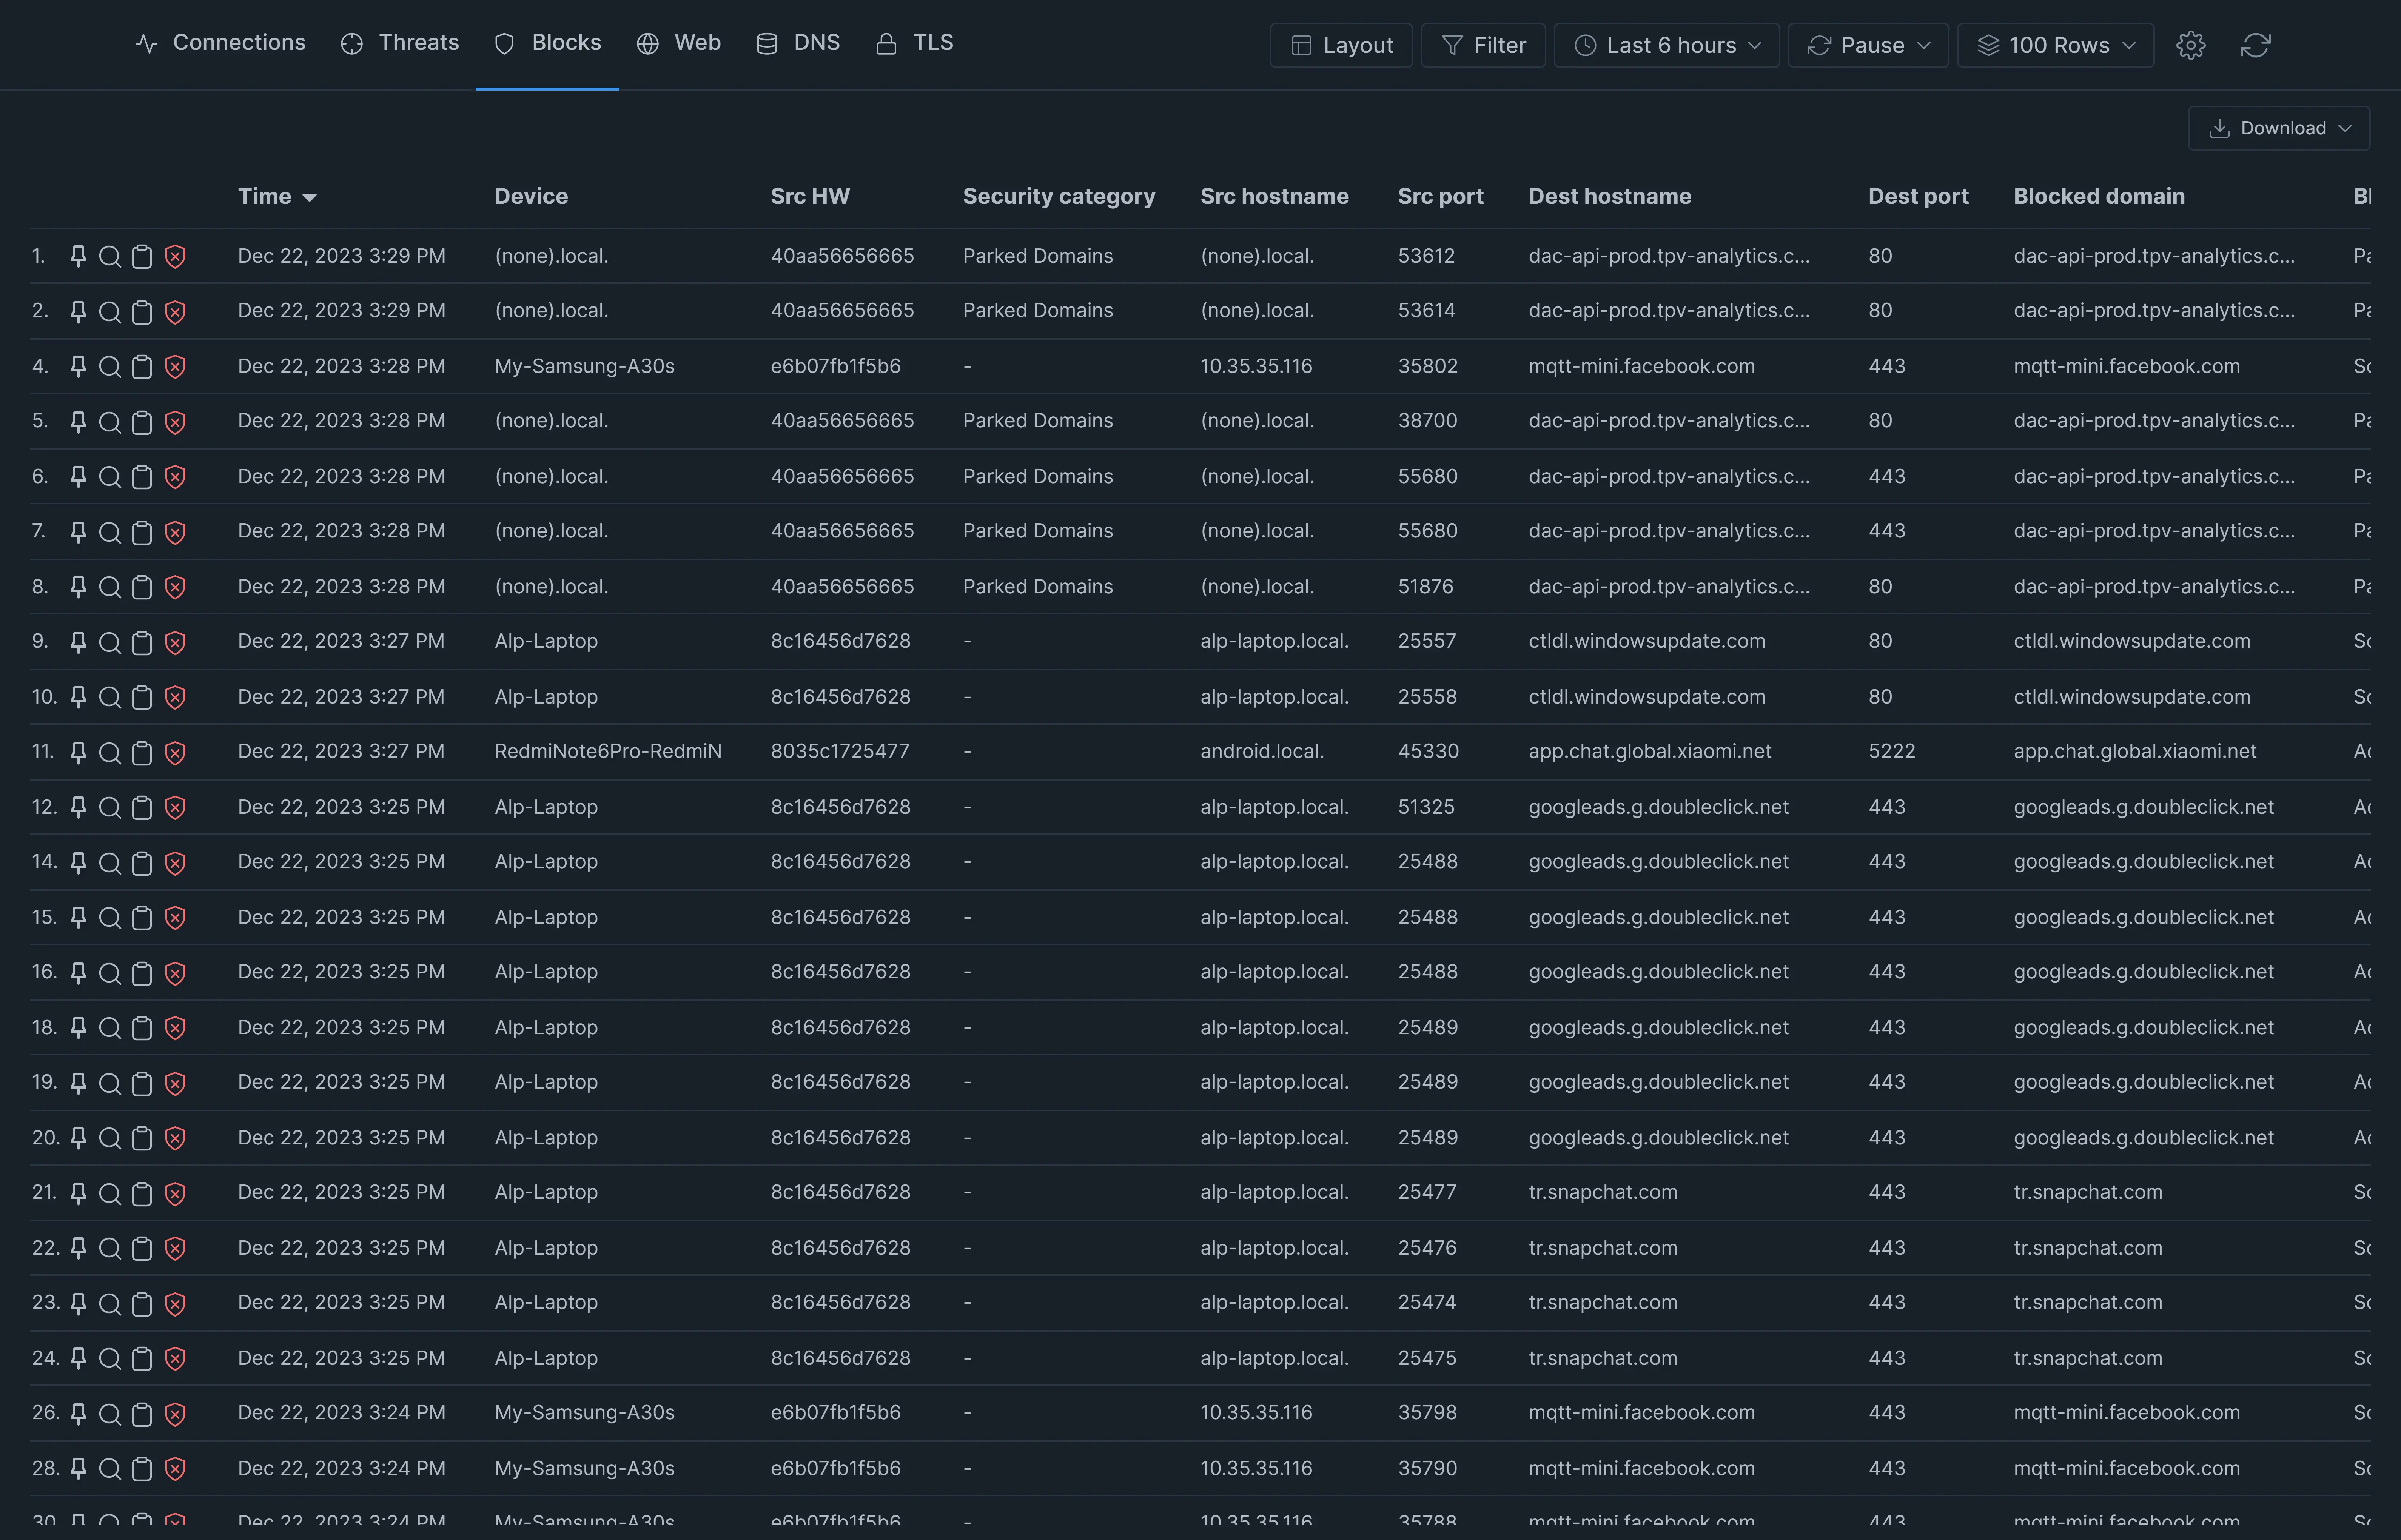Click Src HW 8035c1725477 cell

840,751
